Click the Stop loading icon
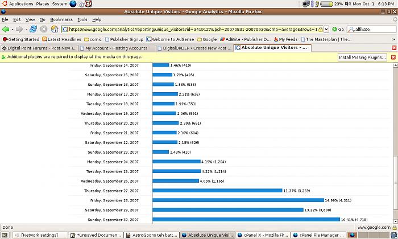This screenshot has width=398, height=239. (43, 29)
